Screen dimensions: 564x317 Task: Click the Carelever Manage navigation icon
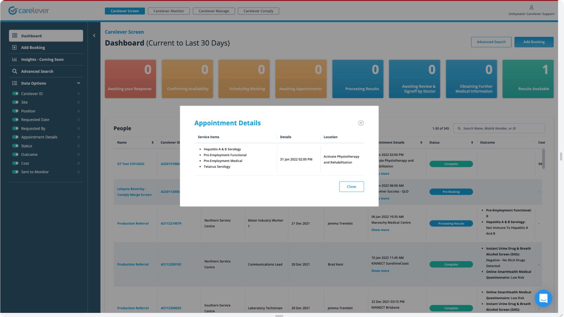(214, 11)
